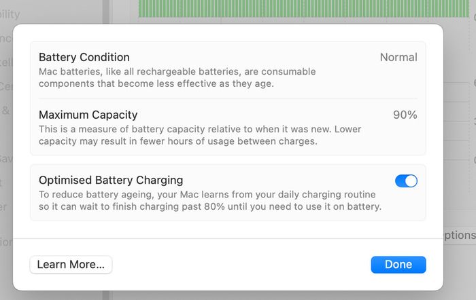Select the Optimised Battery Charging title text
This screenshot has height=300, width=476.
111,181
